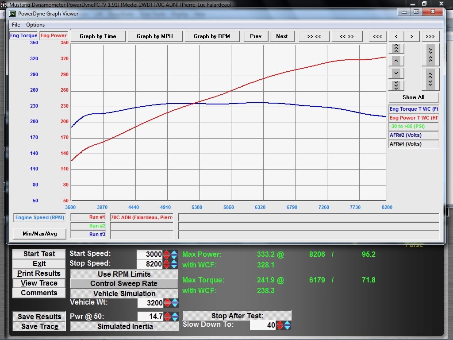The height and width of the screenshot is (340, 453).
Task: Decrease Stop Speed with red arrow
Action: click(x=166, y=264)
